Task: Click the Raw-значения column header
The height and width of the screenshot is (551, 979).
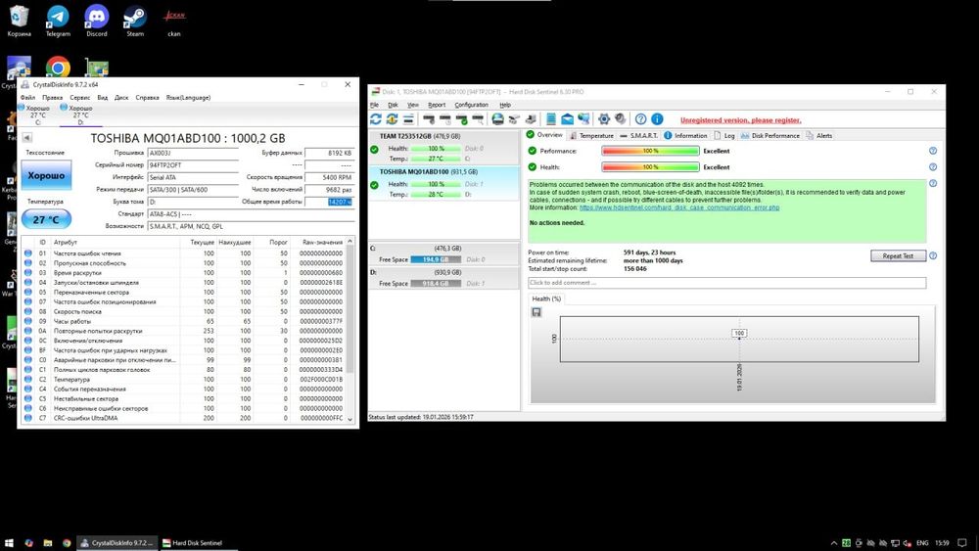Action: click(x=322, y=242)
